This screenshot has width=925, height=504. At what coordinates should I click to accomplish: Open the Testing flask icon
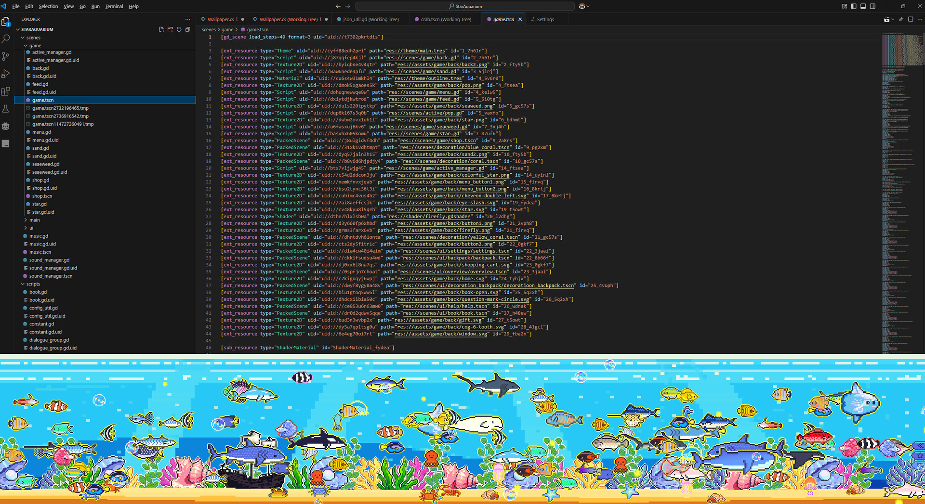coord(6,109)
